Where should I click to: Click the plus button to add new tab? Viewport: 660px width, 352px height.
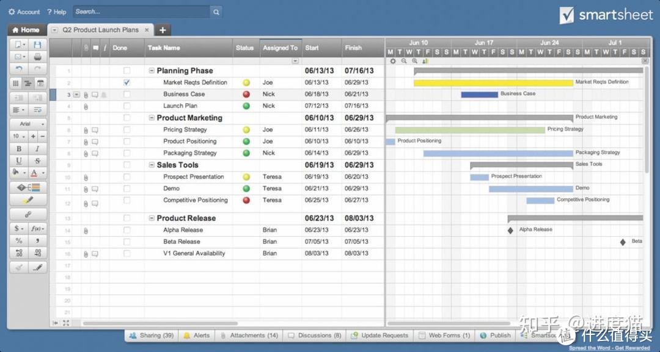pyautogui.click(x=163, y=30)
